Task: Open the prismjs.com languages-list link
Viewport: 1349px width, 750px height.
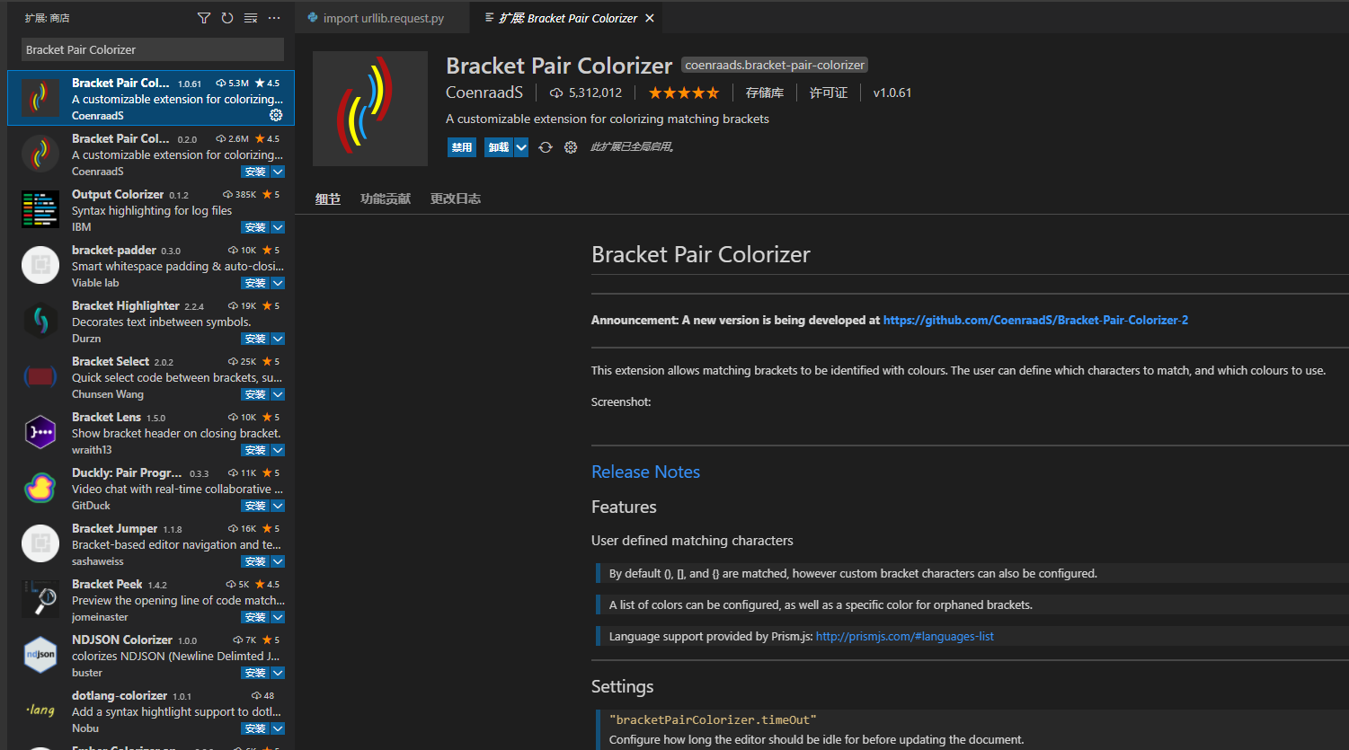Action: [905, 636]
